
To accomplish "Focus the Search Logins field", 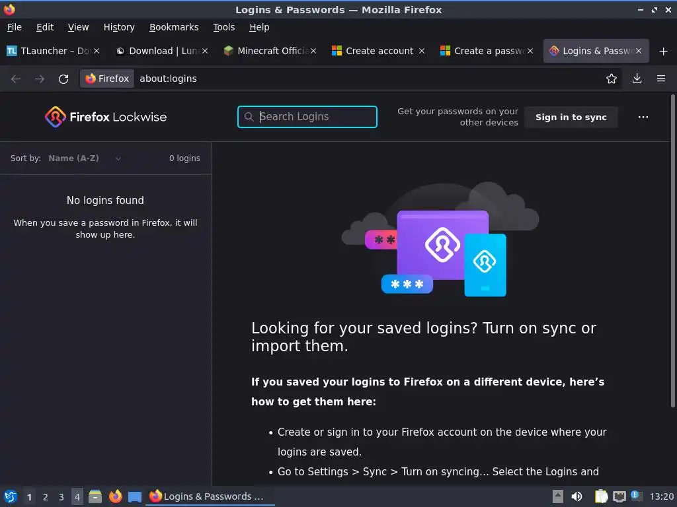I will coord(307,117).
